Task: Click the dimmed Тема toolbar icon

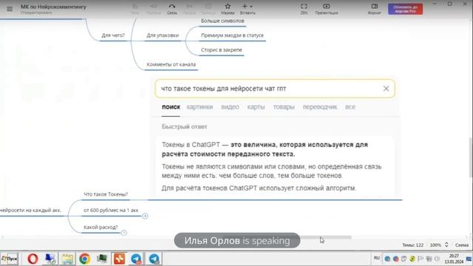Action: point(135,9)
